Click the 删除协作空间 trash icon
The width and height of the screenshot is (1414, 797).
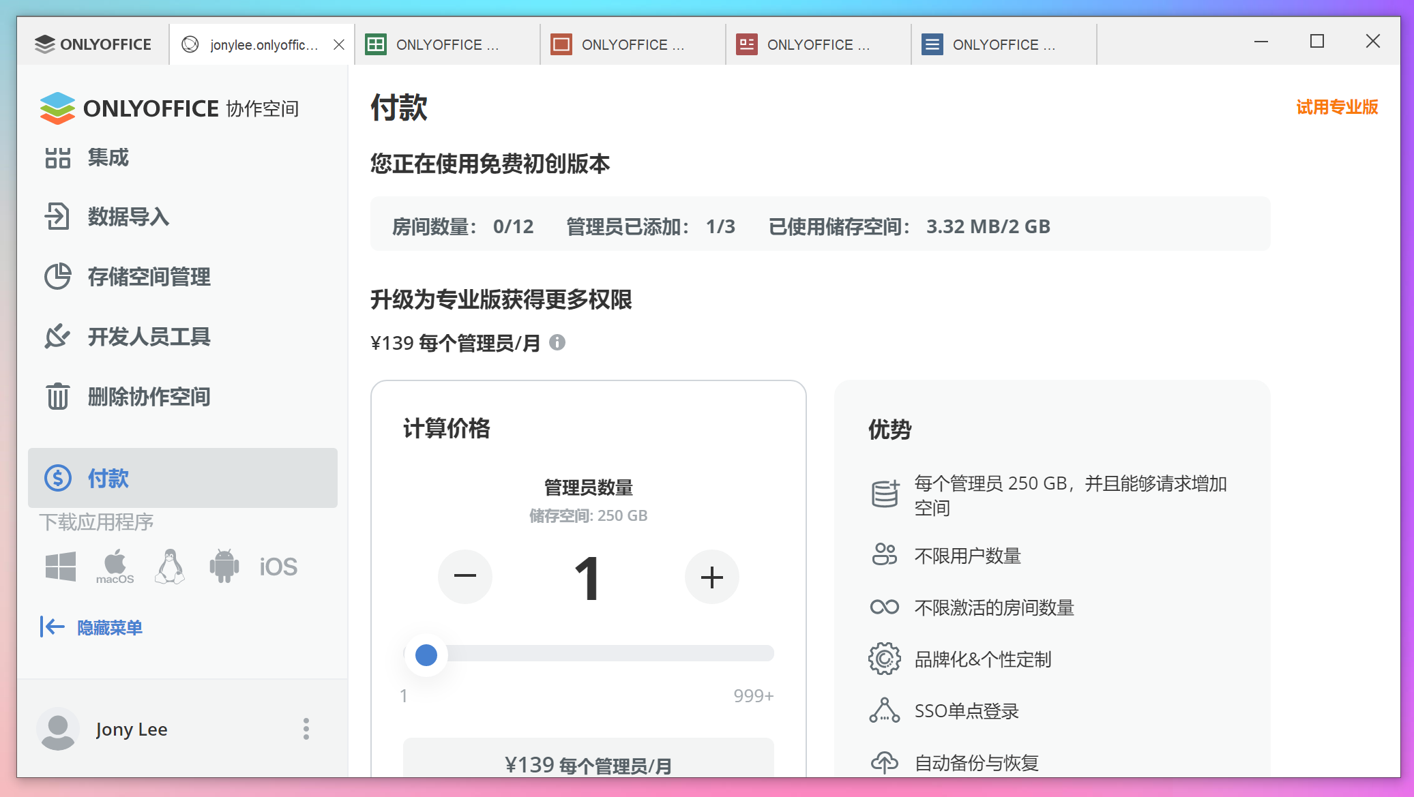click(x=58, y=396)
